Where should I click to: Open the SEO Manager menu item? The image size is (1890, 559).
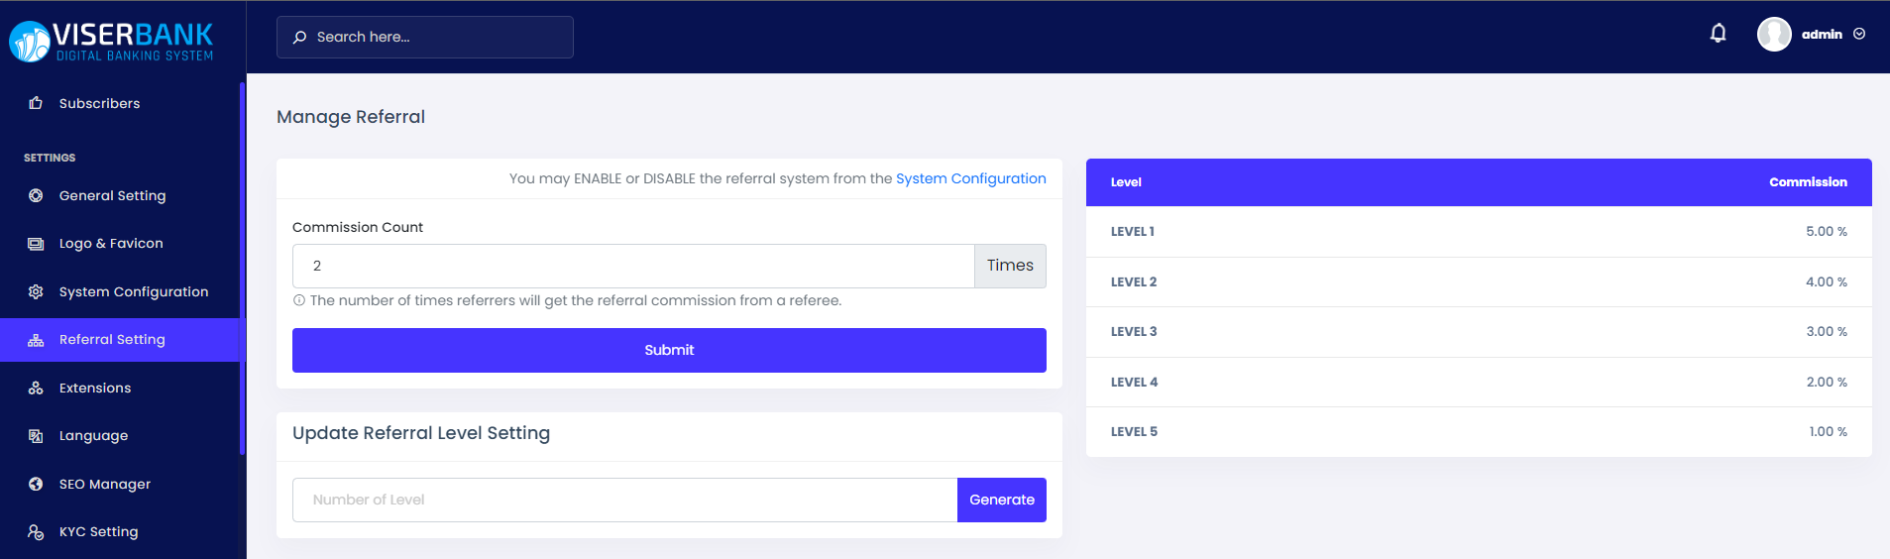point(104,485)
